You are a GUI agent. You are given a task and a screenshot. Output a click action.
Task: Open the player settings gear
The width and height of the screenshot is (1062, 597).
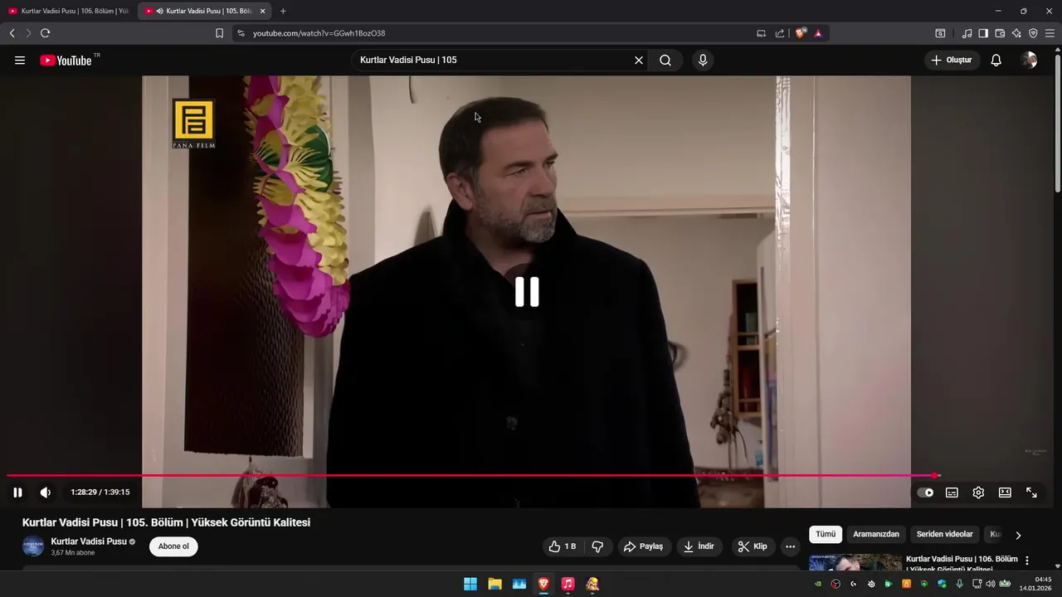[978, 493]
